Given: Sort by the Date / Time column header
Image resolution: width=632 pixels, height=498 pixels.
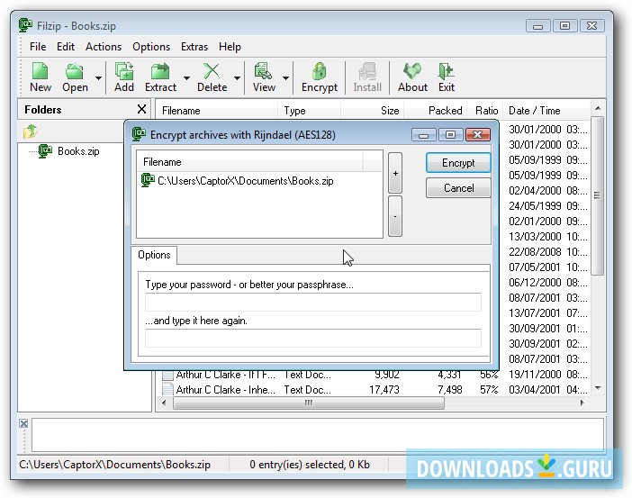Looking at the screenshot, I should click(546, 111).
